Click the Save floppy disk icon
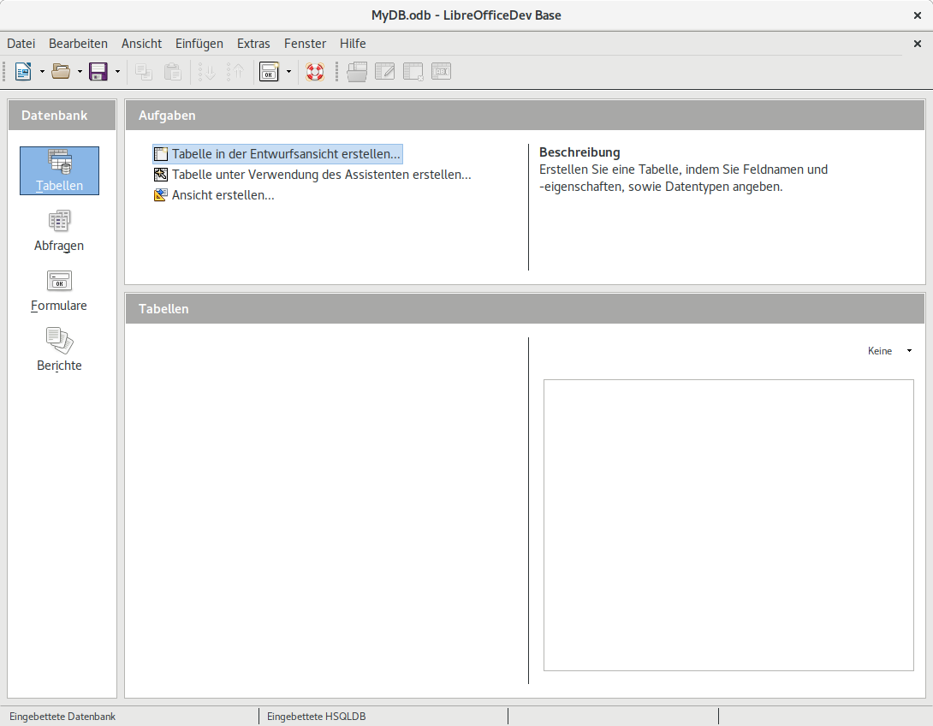The width and height of the screenshot is (933, 726). pyautogui.click(x=98, y=72)
